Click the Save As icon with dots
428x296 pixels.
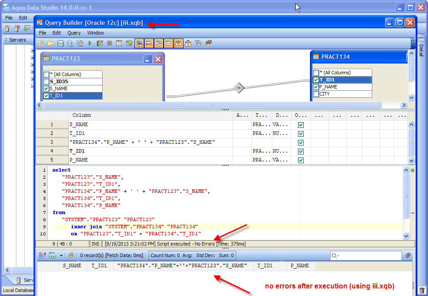pos(70,43)
